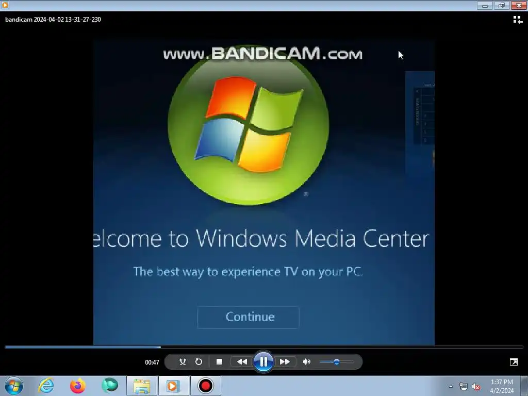Mute the player volume

pos(306,362)
